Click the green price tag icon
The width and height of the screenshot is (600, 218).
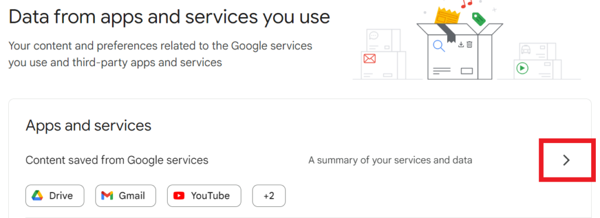click(x=479, y=19)
